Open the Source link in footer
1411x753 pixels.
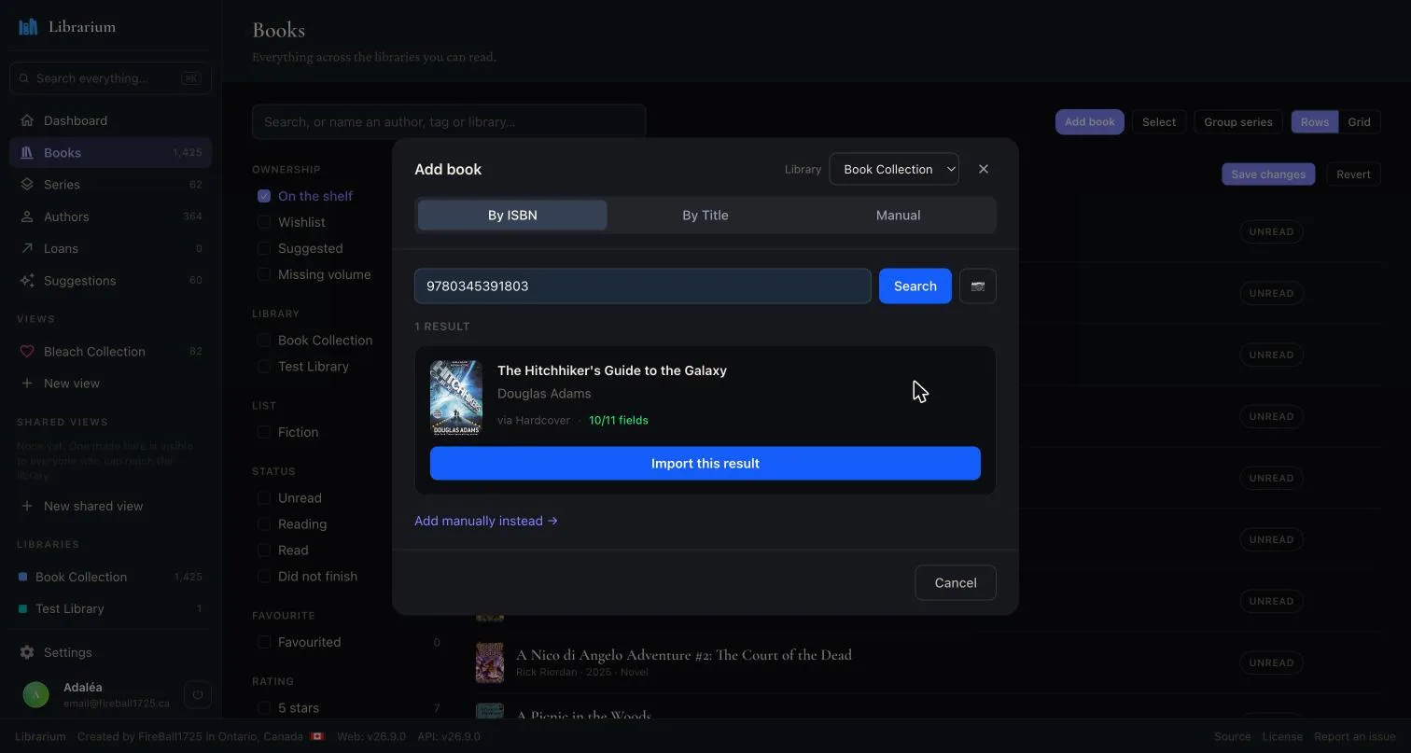point(1232,736)
